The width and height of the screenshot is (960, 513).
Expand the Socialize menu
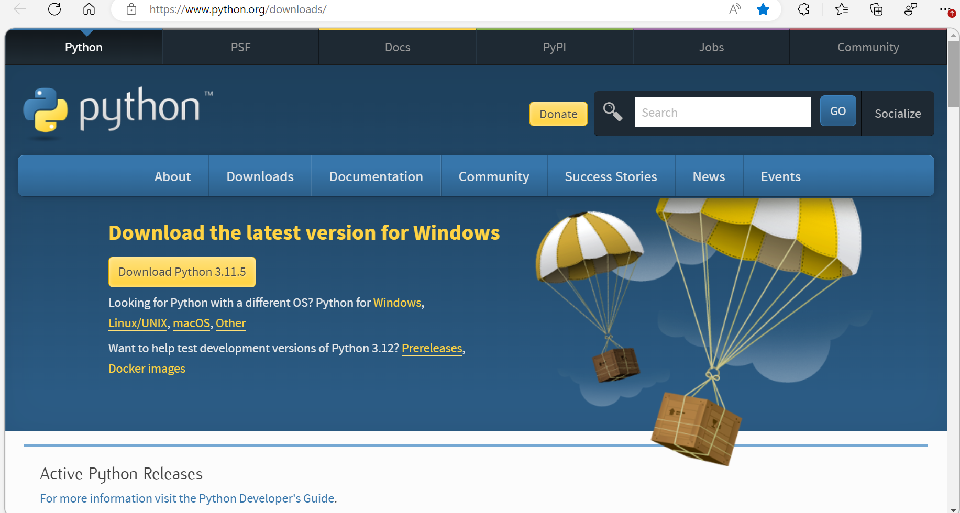click(897, 114)
